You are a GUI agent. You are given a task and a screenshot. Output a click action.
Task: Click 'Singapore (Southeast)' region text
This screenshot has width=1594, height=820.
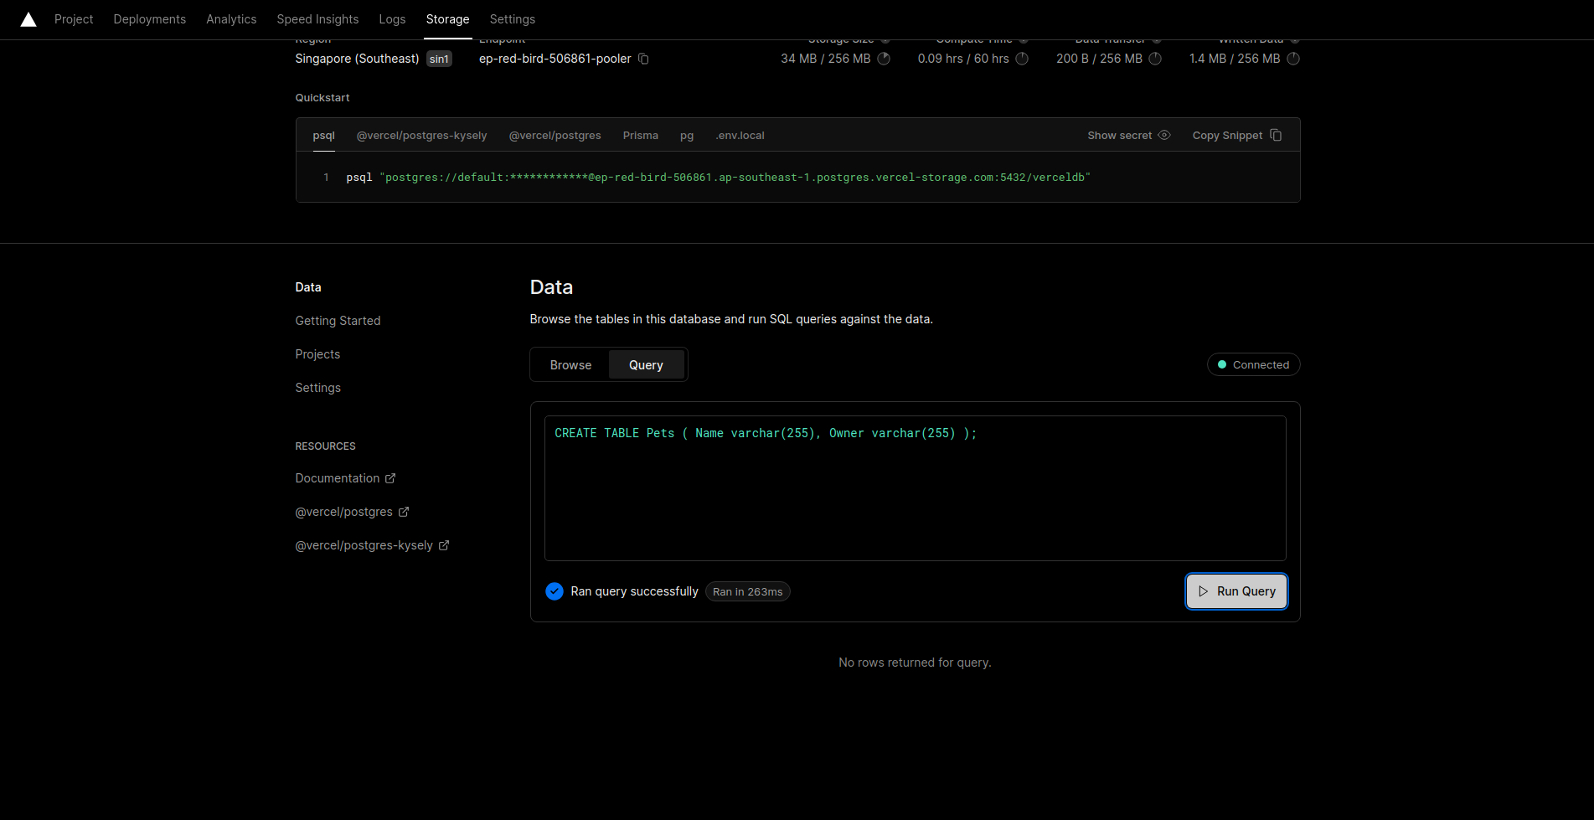pyautogui.click(x=357, y=59)
